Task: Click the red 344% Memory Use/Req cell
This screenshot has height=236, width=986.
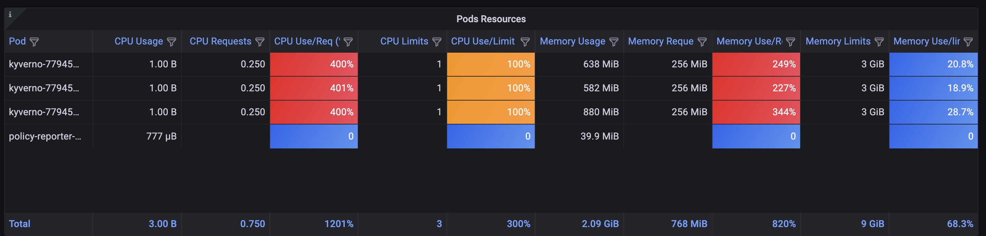Action: pos(756,112)
